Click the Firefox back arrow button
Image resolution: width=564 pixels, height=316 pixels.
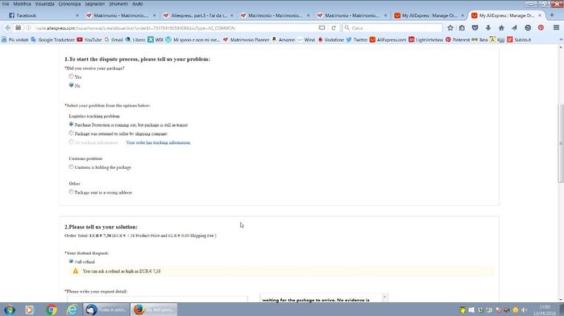8,27
